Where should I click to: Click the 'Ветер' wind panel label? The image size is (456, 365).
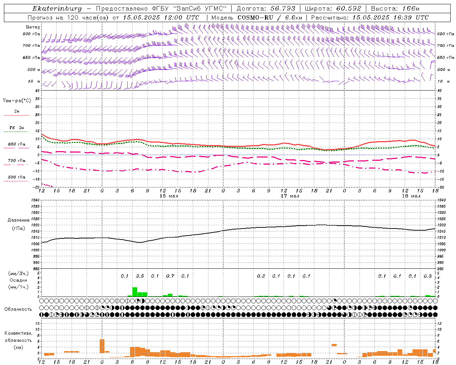33,27
